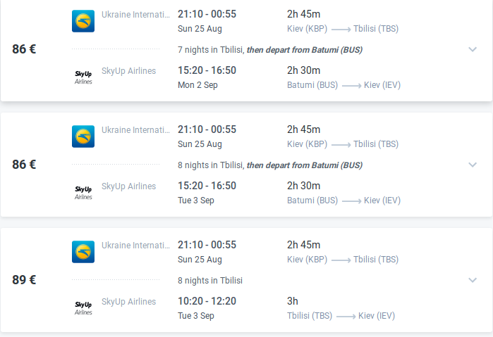Click the '8 nights in Tbilisi' text in 89 € card
The width and height of the screenshot is (493, 337).
(210, 281)
